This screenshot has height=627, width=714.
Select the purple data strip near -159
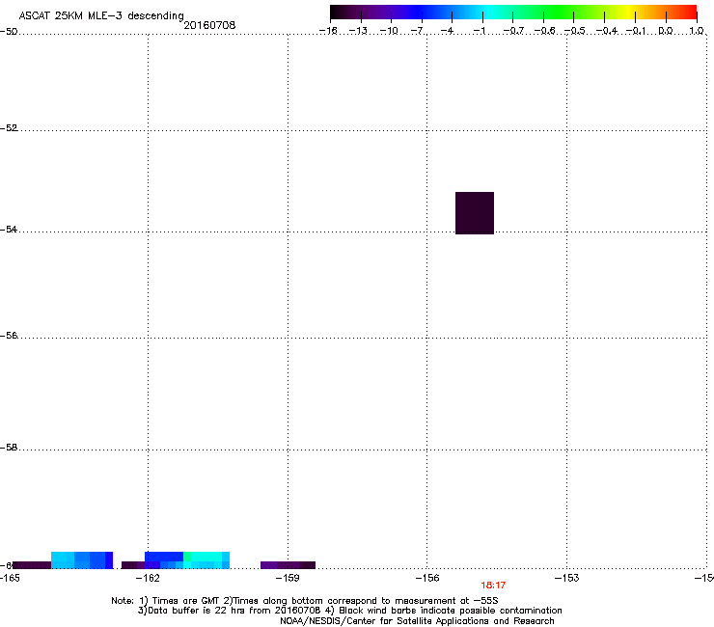(288, 565)
